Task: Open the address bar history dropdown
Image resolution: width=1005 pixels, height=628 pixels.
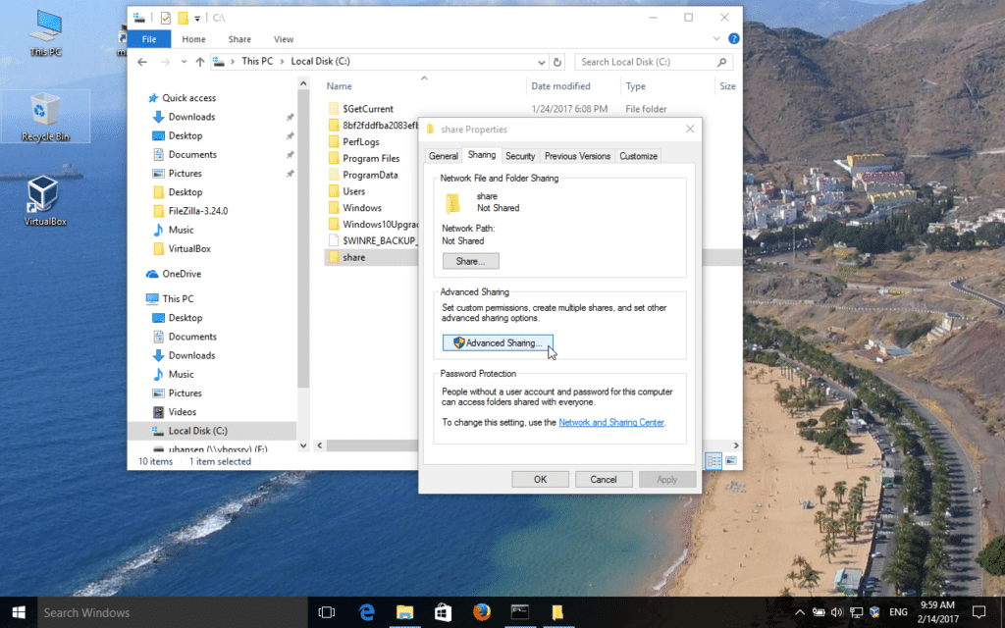Action: [x=543, y=61]
